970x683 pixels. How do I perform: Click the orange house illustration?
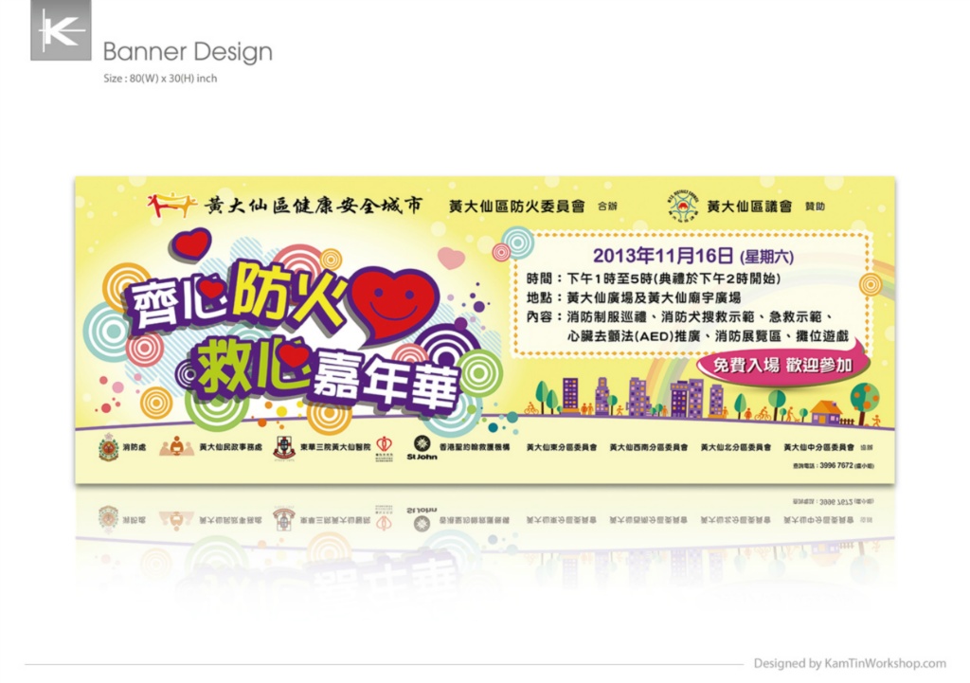[825, 411]
